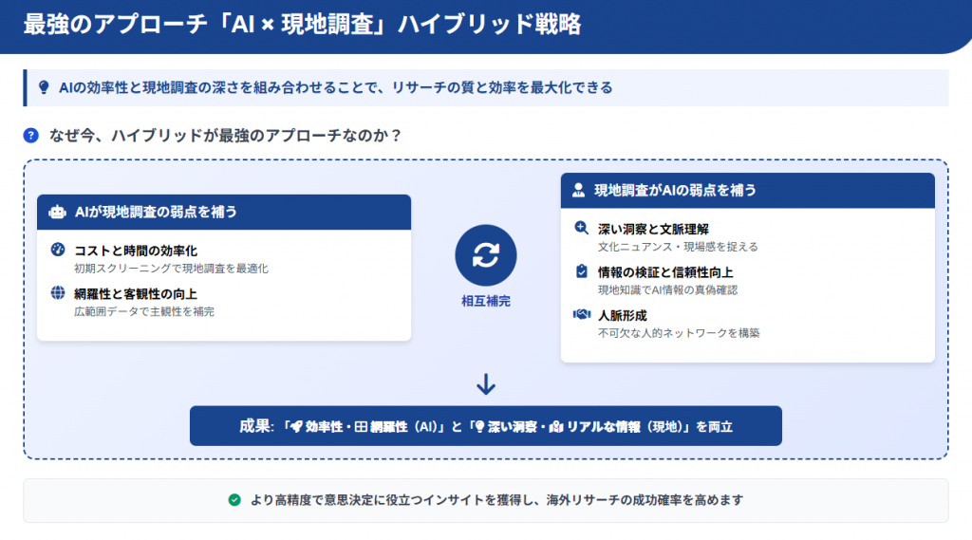This screenshot has height=540, width=972.
Task: Click the magnifier icon beside 深い洞察と文脈理解
Action: 582,228
